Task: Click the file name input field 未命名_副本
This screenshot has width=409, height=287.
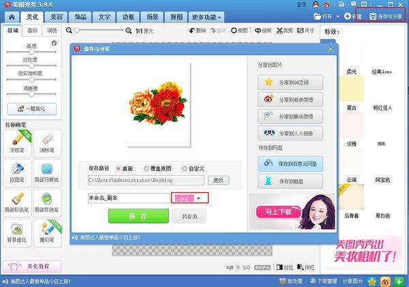Action: click(129, 198)
